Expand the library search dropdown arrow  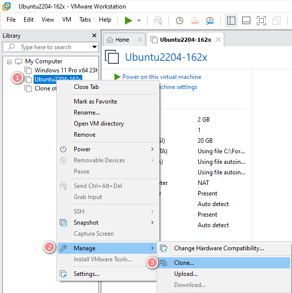click(95, 47)
